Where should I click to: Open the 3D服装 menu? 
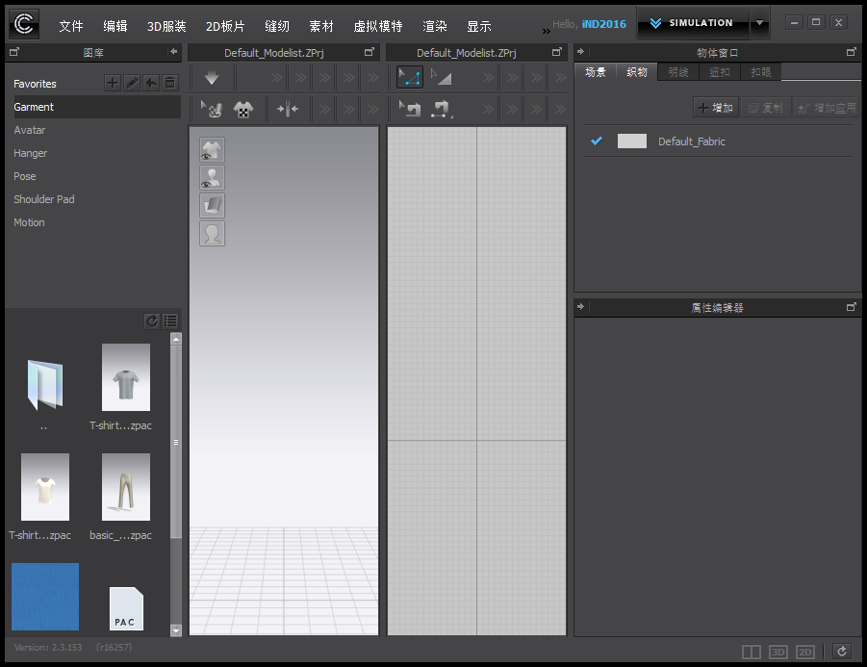(166, 26)
